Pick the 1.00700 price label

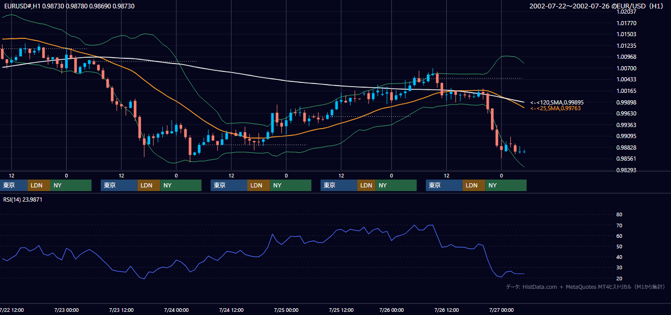click(626, 68)
